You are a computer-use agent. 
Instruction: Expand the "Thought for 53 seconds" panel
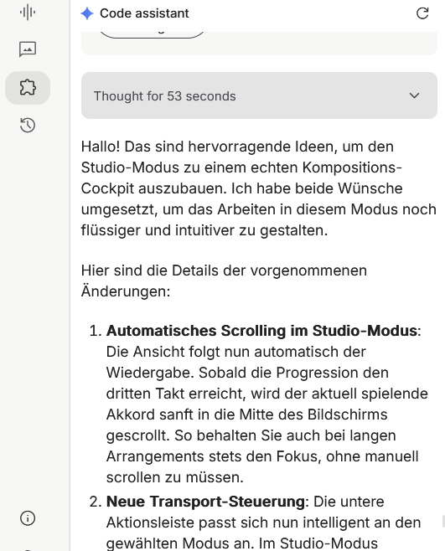point(259,95)
